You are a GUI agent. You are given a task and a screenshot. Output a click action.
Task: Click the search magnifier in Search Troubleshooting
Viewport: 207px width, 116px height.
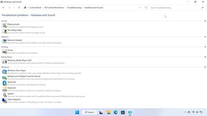[202, 8]
